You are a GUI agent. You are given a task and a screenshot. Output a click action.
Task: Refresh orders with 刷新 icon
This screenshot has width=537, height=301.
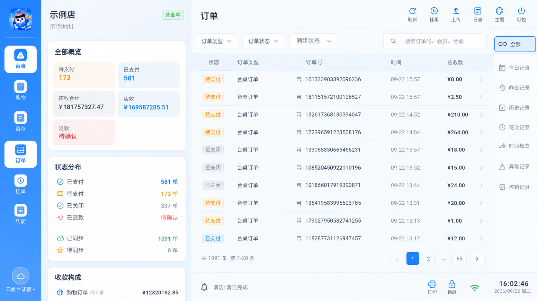tap(412, 15)
